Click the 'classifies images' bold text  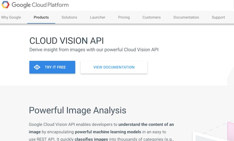click(91, 139)
